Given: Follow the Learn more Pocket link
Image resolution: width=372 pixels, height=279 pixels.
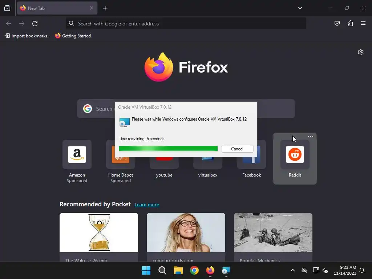Looking at the screenshot, I should tap(147, 205).
